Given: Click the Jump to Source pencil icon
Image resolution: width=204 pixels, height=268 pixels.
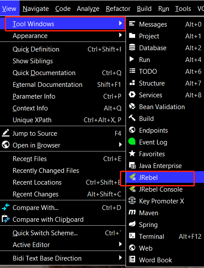Looking at the screenshot, I should pos(6,133).
